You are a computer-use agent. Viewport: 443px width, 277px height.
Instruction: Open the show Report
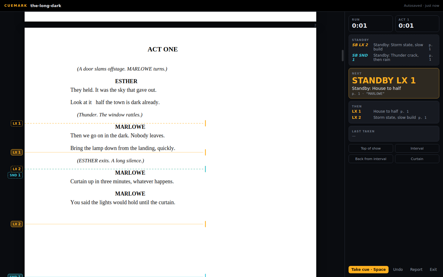[x=416, y=270]
